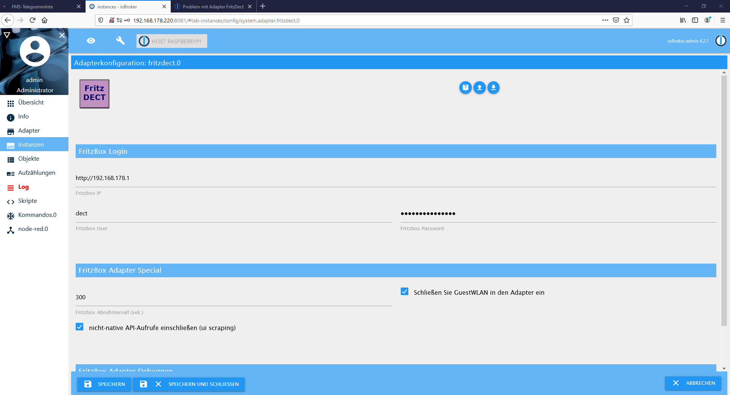Open Kommandos.0 in the sidebar
Image resolution: width=730 pixels, height=395 pixels.
coord(34,215)
